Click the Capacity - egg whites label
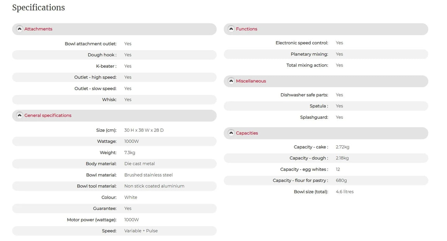447x241 pixels. point(304,169)
